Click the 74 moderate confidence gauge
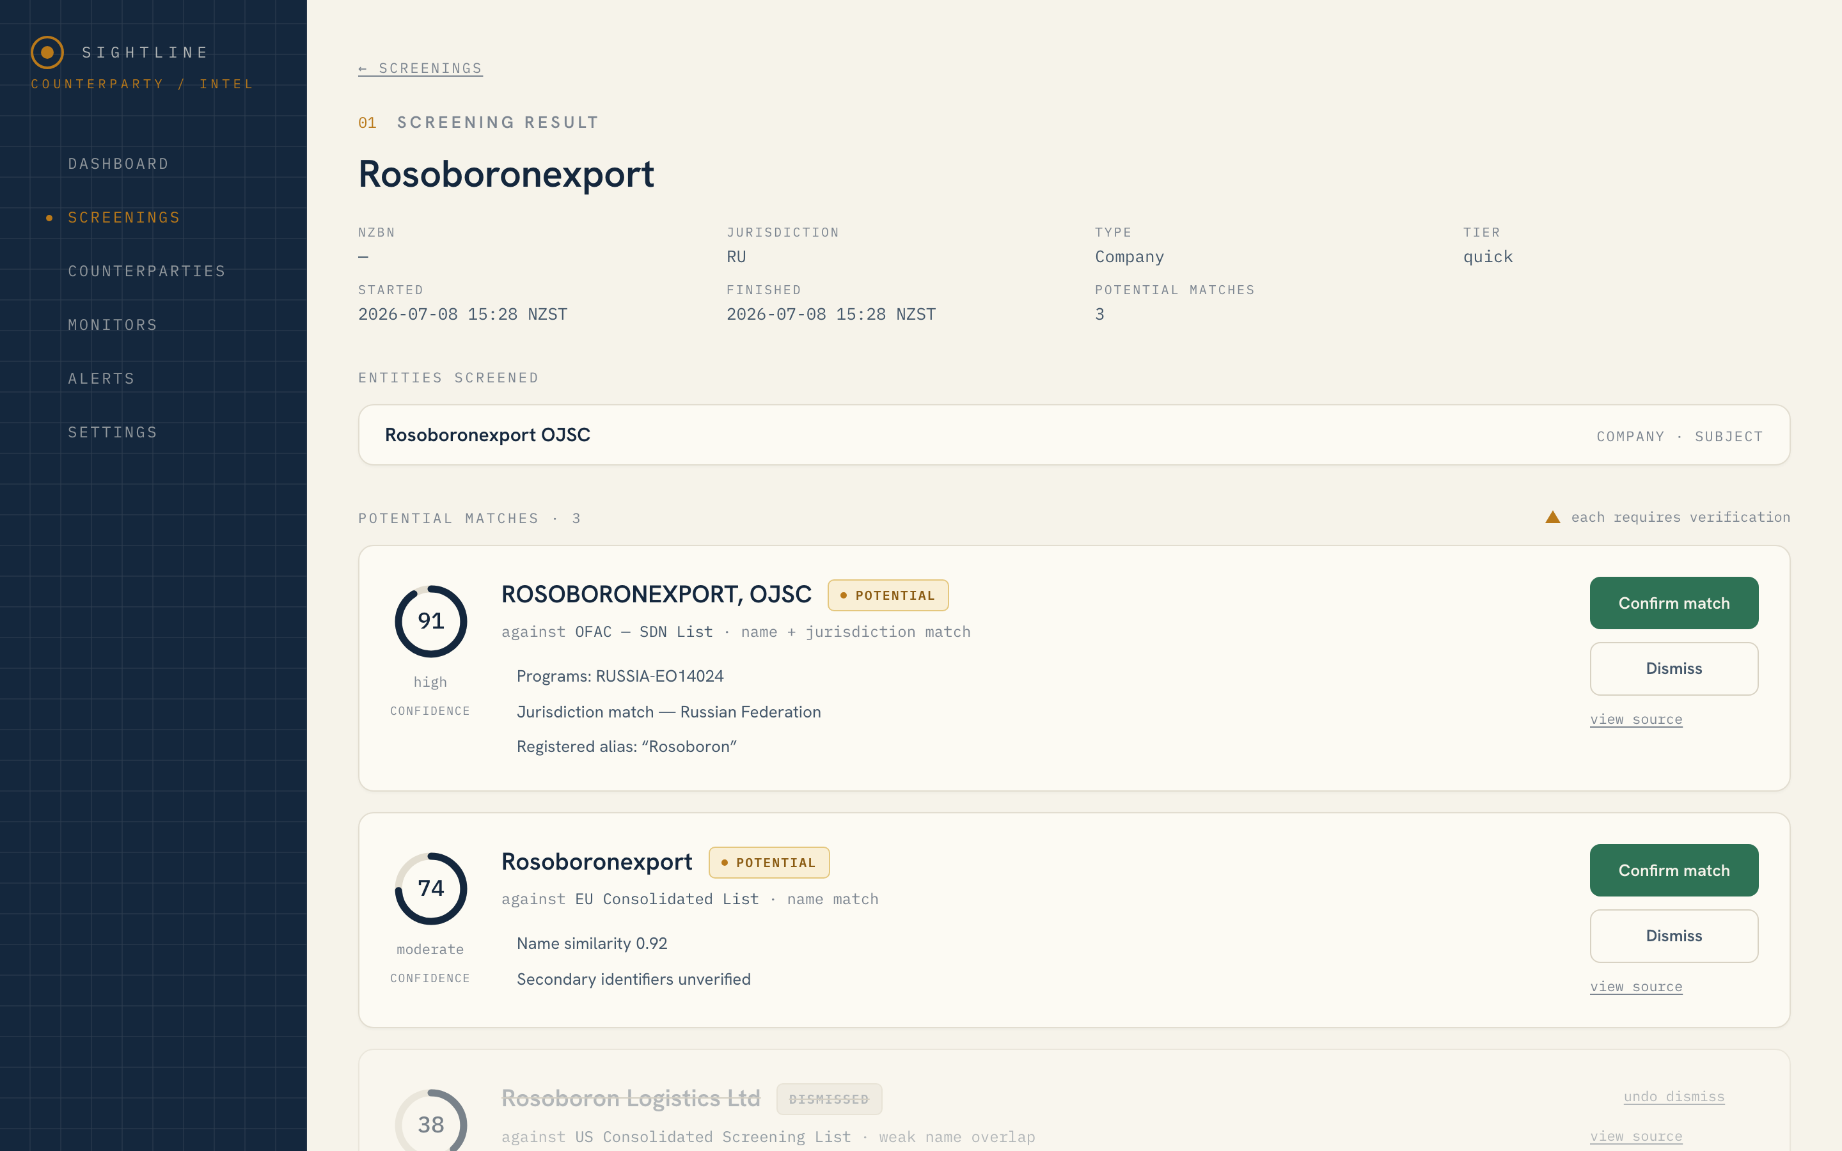1842x1151 pixels. (x=431, y=888)
